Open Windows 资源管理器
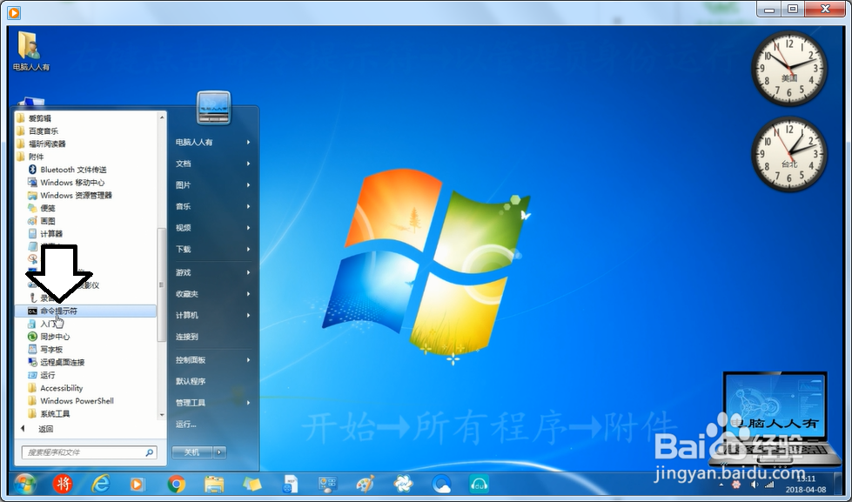 [70, 195]
